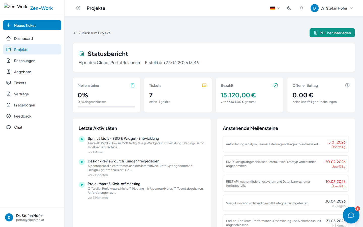Open activity Sprint 3 läuft – SSO & Widget-Entwicklung
Image resolution: width=363 pixels, height=227 pixels.
pos(123,138)
